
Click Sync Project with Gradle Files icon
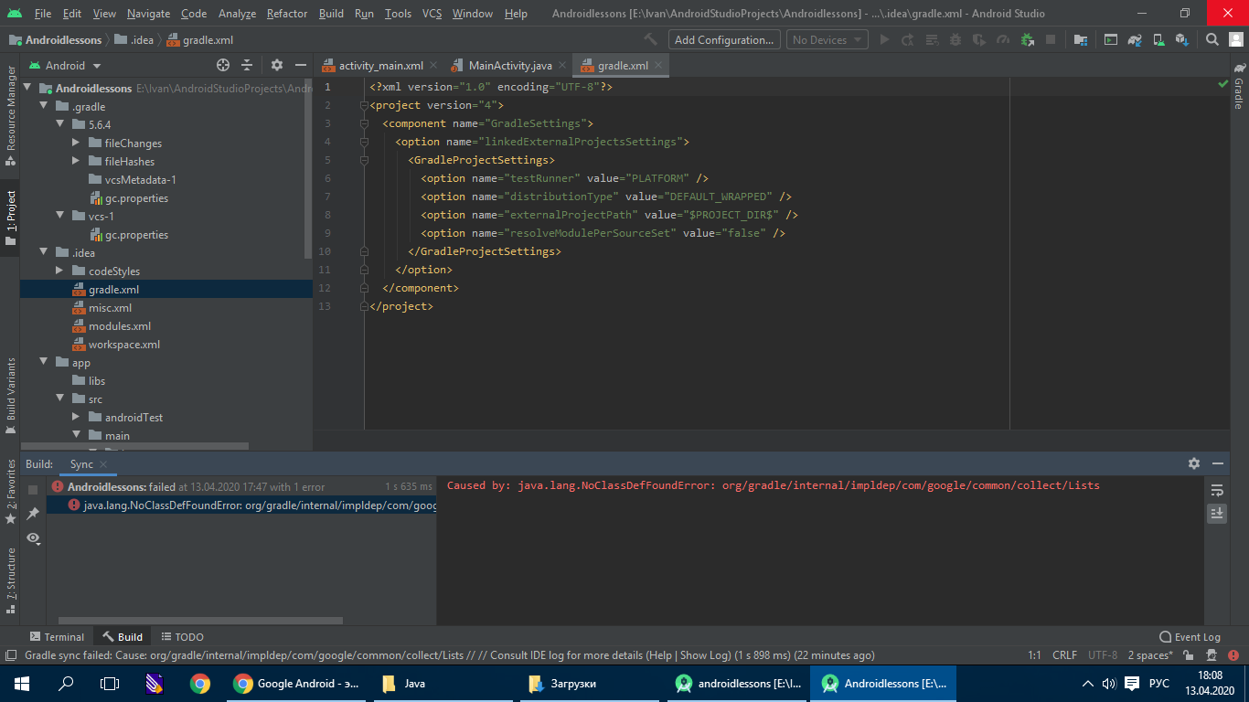click(x=1135, y=39)
